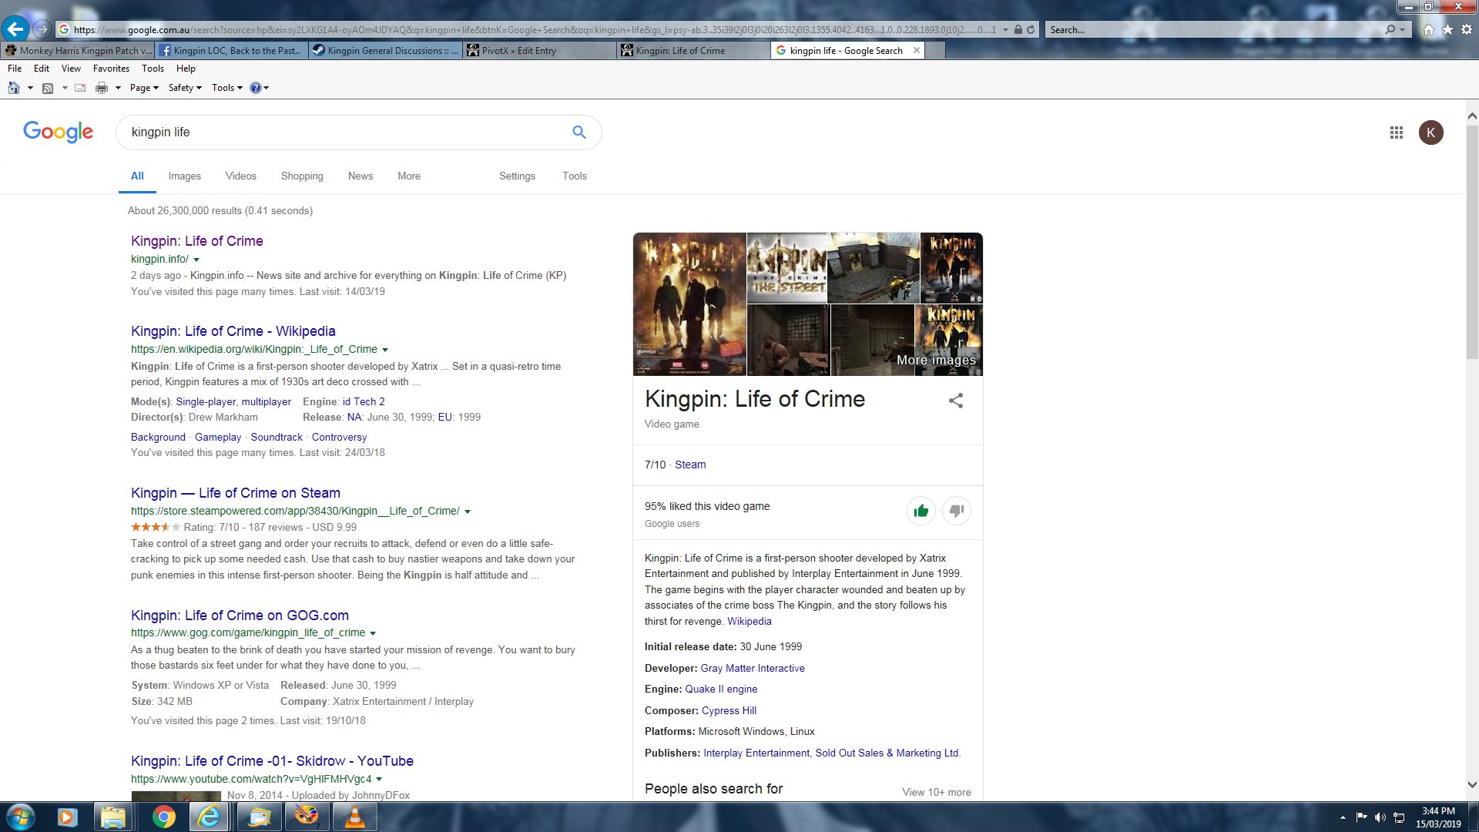The width and height of the screenshot is (1479, 832).
Task: Open VLC media player from taskbar
Action: pos(354,817)
